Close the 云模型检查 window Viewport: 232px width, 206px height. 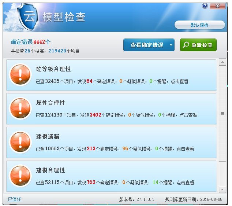[x=217, y=6]
